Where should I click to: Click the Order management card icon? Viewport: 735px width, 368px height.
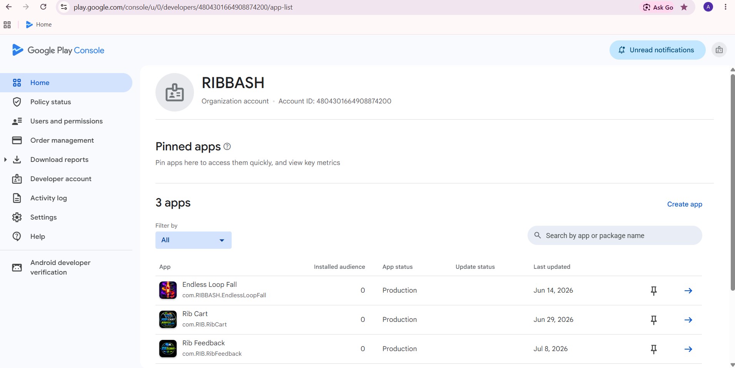point(17,140)
